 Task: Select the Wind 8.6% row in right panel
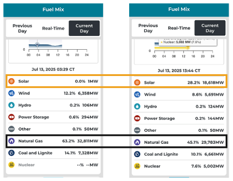[179, 94]
